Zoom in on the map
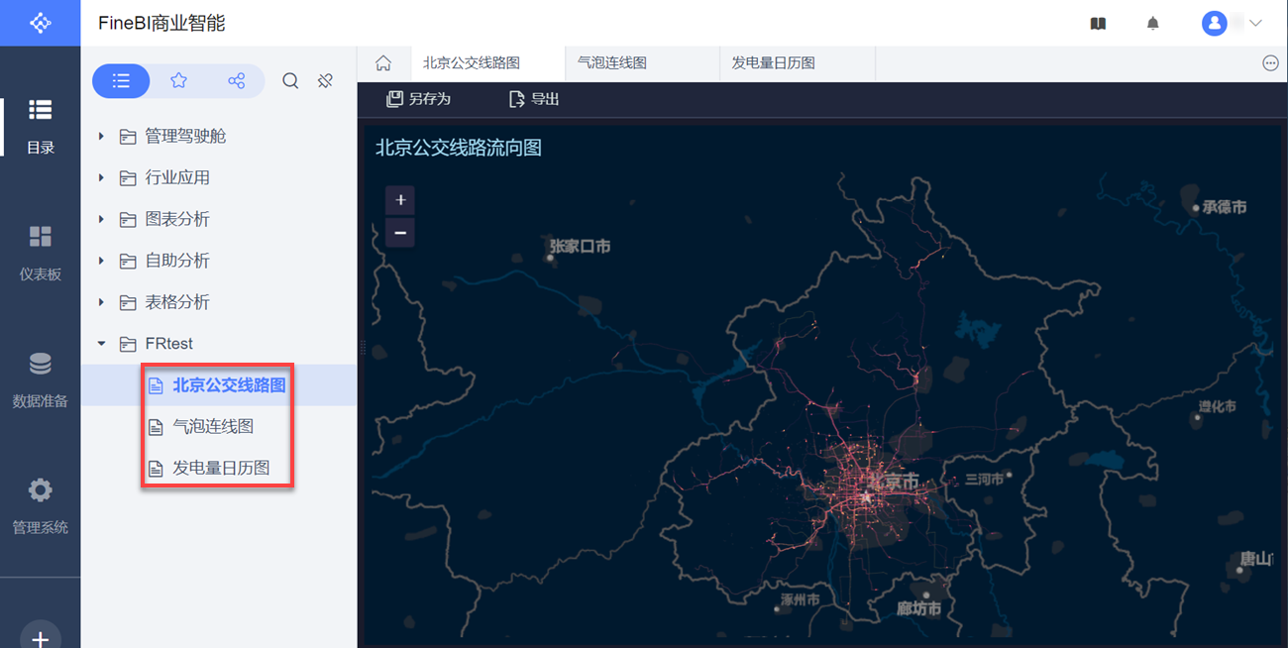 400,200
